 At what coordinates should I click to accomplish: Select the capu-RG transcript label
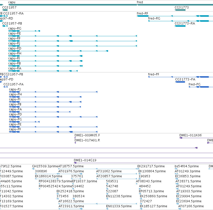point(15,28)
